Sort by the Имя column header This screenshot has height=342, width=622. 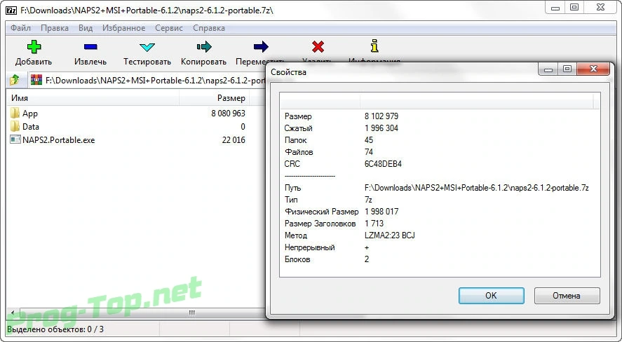(93, 98)
